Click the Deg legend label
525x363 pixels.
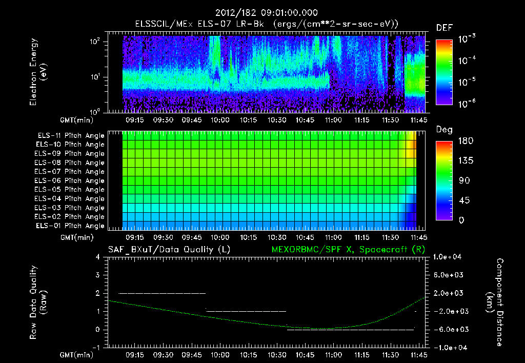pos(445,130)
